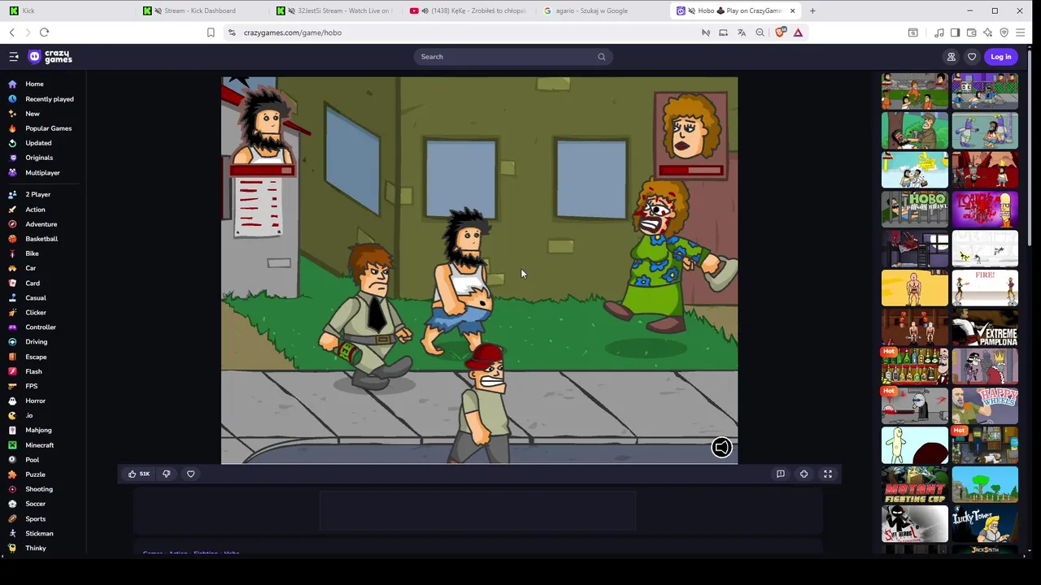
Task: Open Hobo Prison Brawl thumbnail
Action: (915, 209)
